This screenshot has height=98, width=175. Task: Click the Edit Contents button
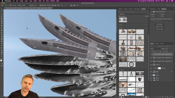[x=159, y=24]
